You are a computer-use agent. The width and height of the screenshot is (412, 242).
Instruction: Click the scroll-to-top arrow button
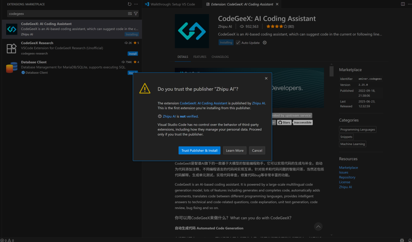[318, 226]
